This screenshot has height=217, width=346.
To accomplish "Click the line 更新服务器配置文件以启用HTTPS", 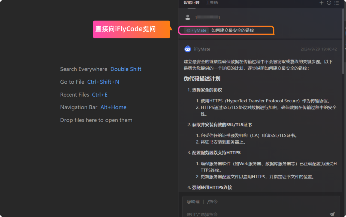I will pyautogui.click(x=255, y=177).
